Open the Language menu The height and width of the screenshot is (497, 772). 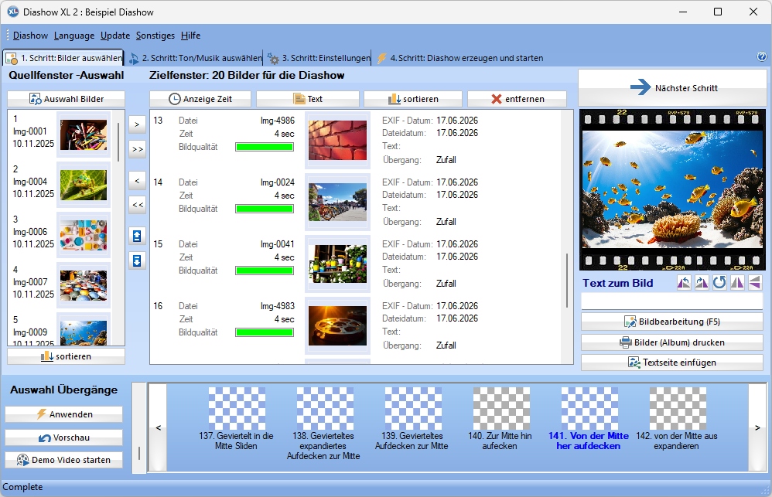[74, 36]
